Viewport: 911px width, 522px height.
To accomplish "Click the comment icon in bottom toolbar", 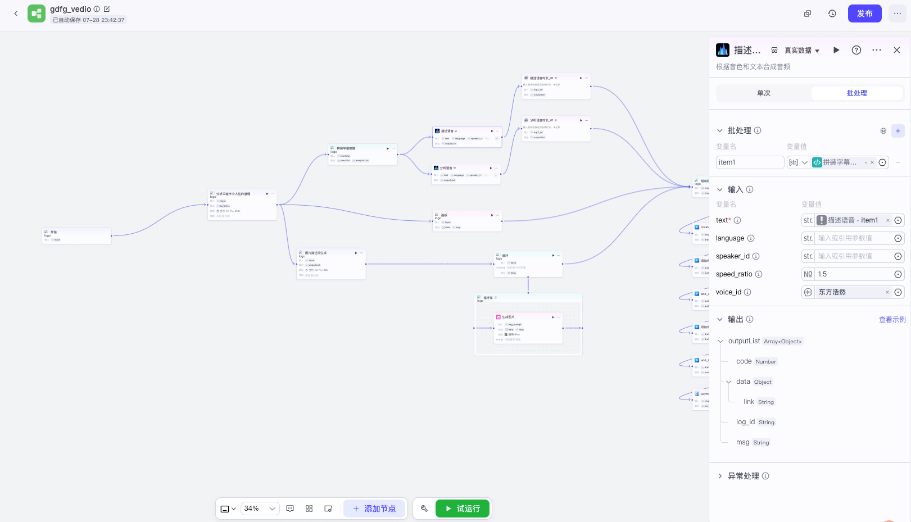I will click(x=290, y=509).
